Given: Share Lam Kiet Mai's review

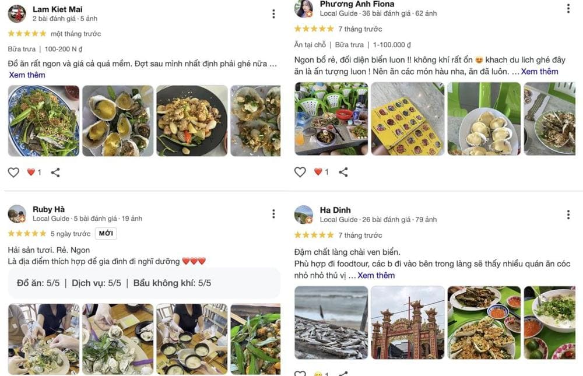Looking at the screenshot, I should click(x=55, y=173).
